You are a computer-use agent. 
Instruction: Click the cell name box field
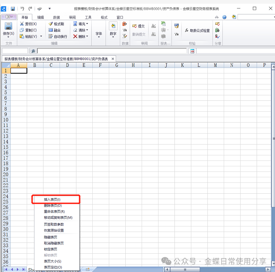coord(15,51)
